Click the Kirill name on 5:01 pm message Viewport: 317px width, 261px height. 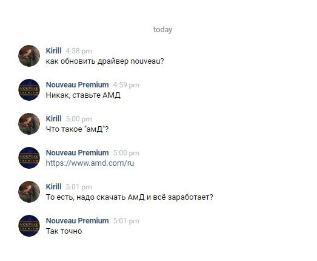point(53,187)
